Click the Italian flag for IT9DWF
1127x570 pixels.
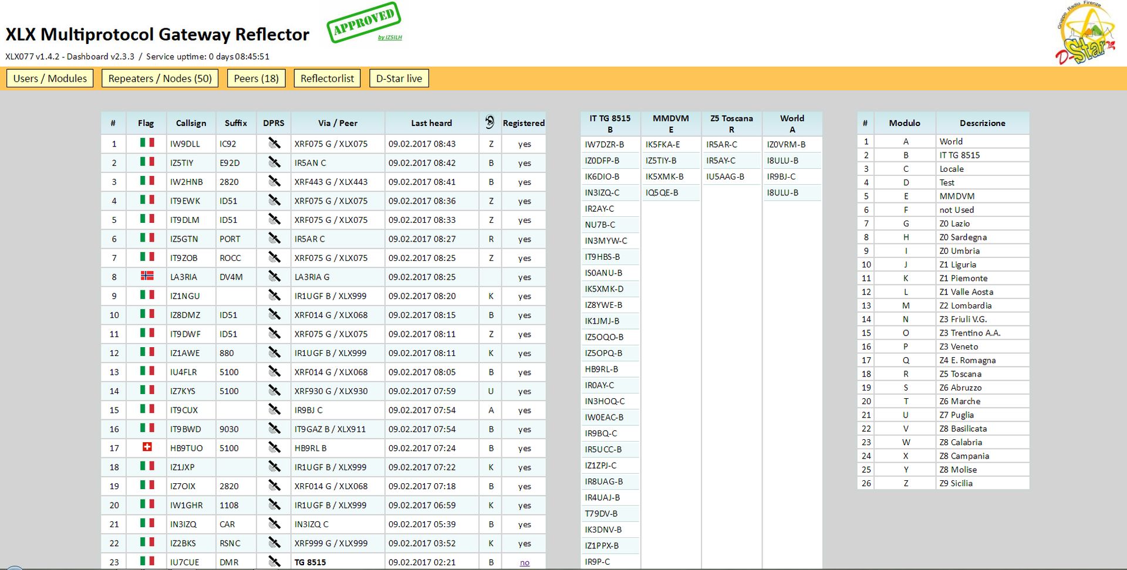pos(147,333)
